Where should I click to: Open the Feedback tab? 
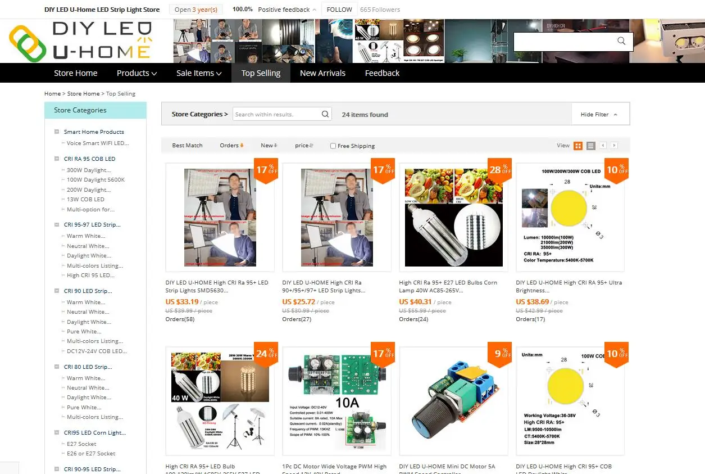(x=382, y=73)
